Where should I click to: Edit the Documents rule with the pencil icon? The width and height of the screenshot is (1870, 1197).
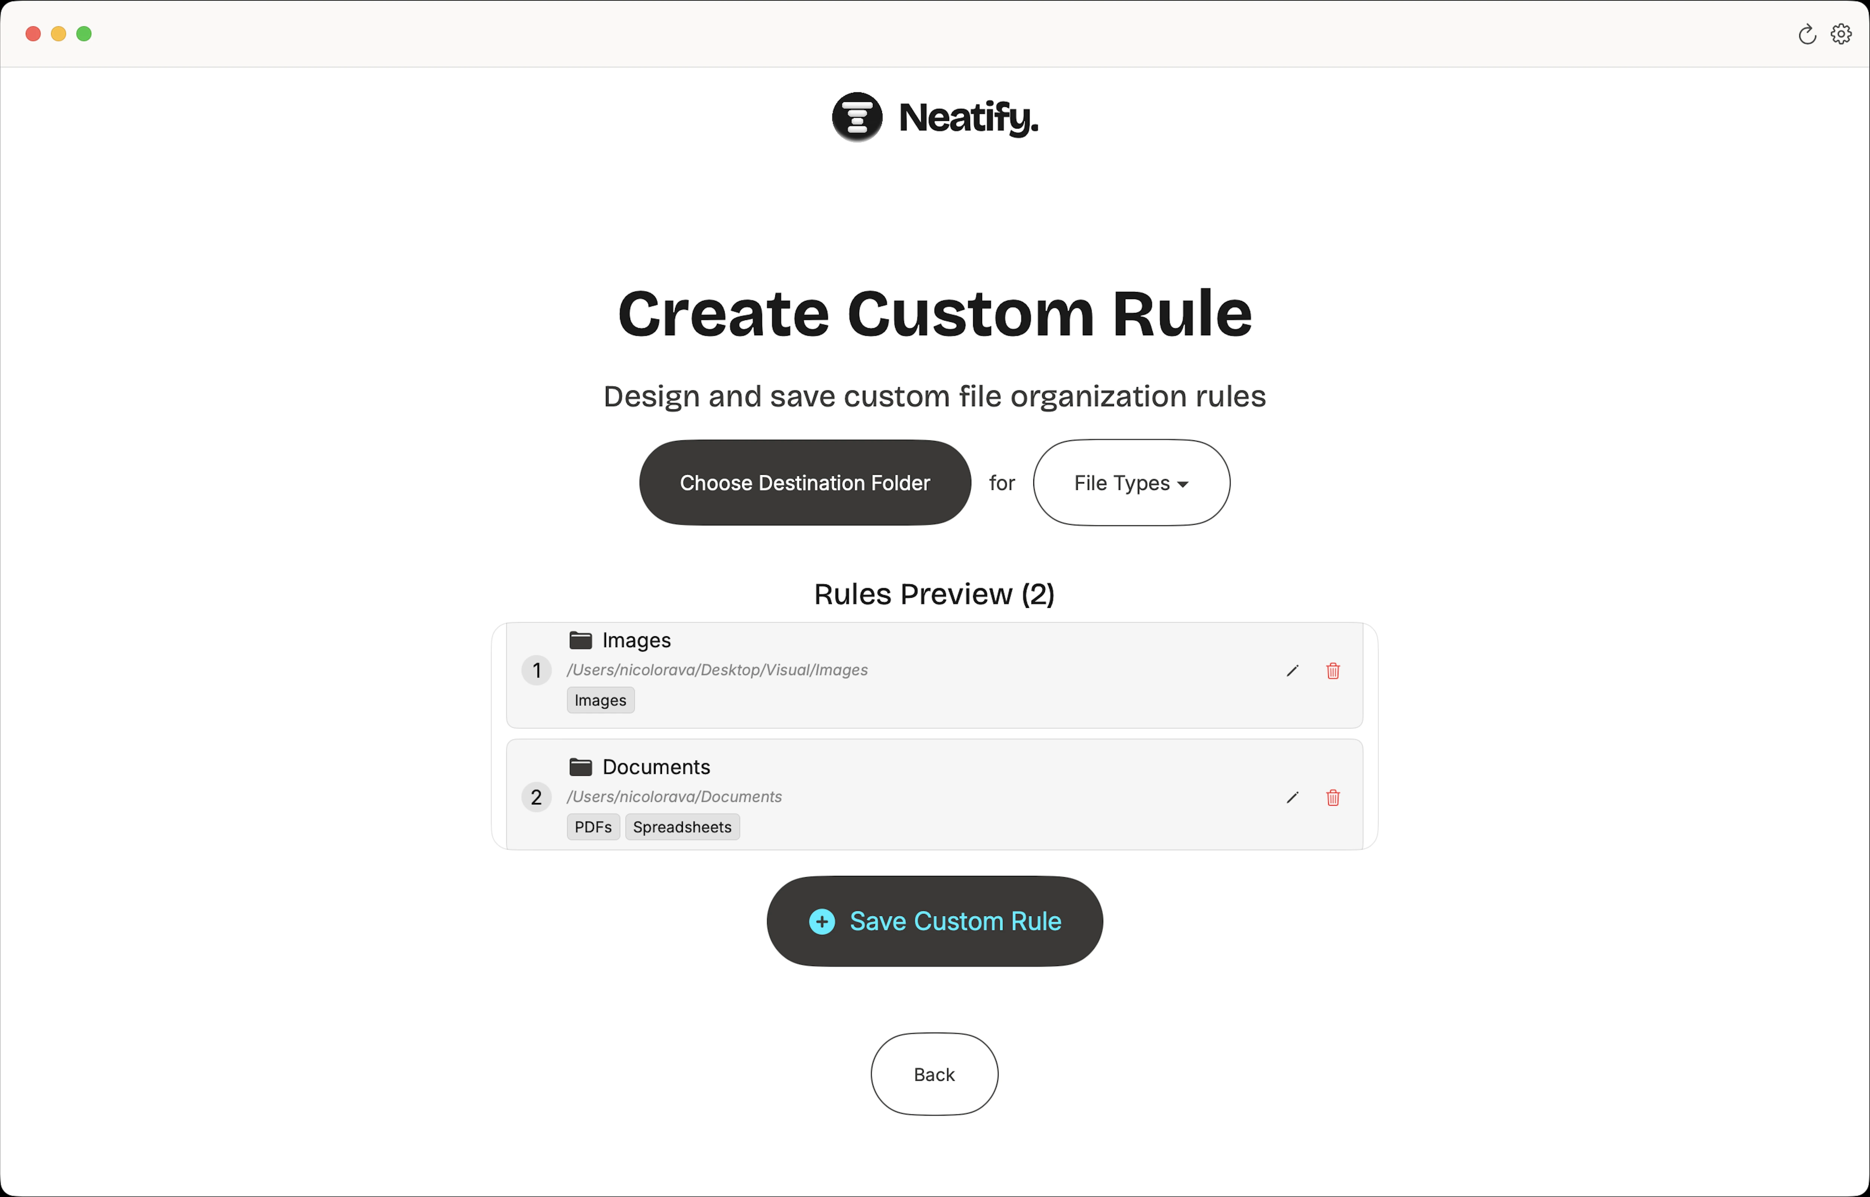[x=1291, y=797]
